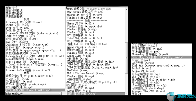Choose MP3 音频文件 (*.mp3)
This screenshot has height=101, width=196.
[x=20, y=87]
